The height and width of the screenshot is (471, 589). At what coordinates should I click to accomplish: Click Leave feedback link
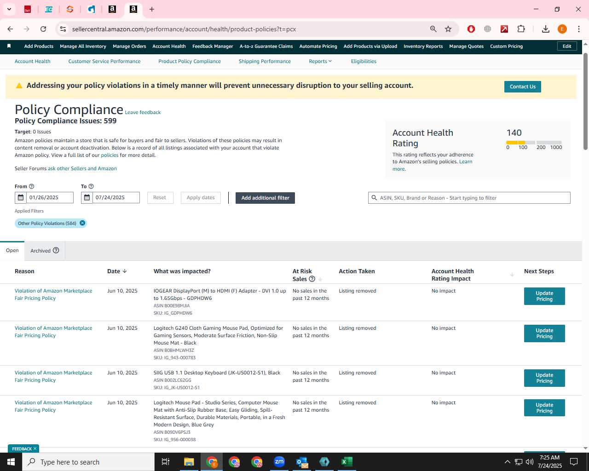coord(143,112)
